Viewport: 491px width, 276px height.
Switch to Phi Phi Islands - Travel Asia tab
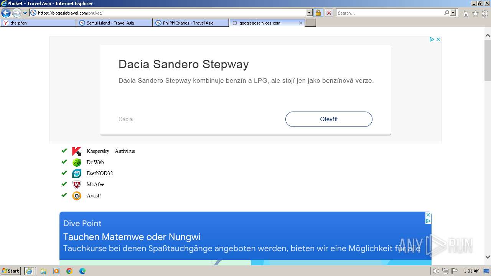tap(191, 23)
